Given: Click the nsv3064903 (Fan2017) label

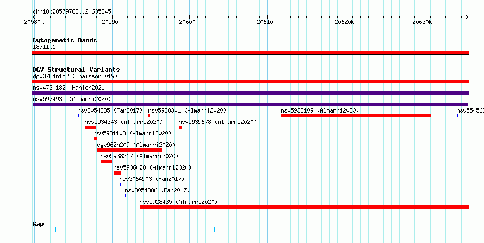Looking at the screenshot, I should tap(152, 179).
